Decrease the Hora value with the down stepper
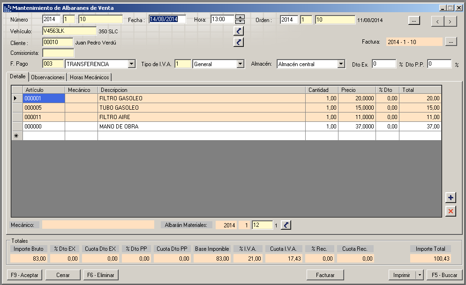Screen dimensions: 466x285 pos(240,22)
